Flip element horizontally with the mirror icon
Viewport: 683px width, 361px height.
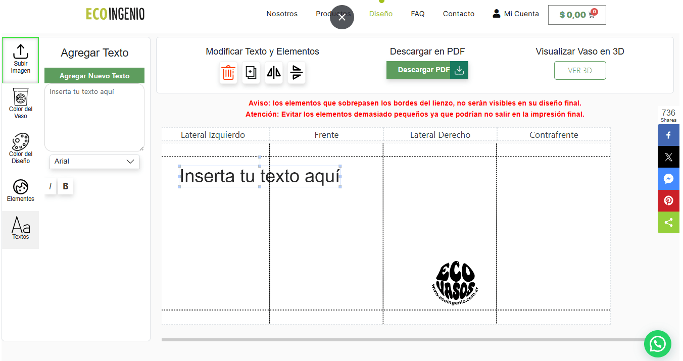(x=274, y=73)
